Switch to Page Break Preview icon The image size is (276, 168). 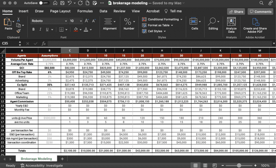pyautogui.click(x=215, y=165)
